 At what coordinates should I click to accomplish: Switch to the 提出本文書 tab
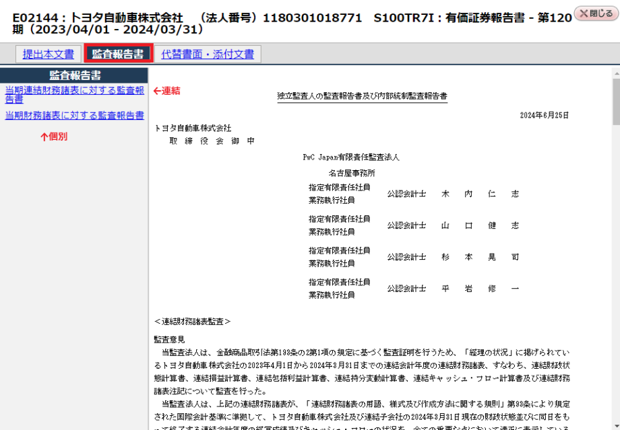click(48, 54)
